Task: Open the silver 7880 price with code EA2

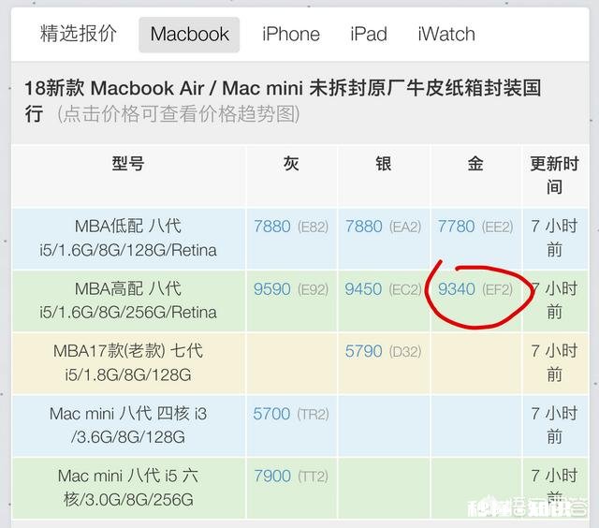Action: tap(364, 227)
